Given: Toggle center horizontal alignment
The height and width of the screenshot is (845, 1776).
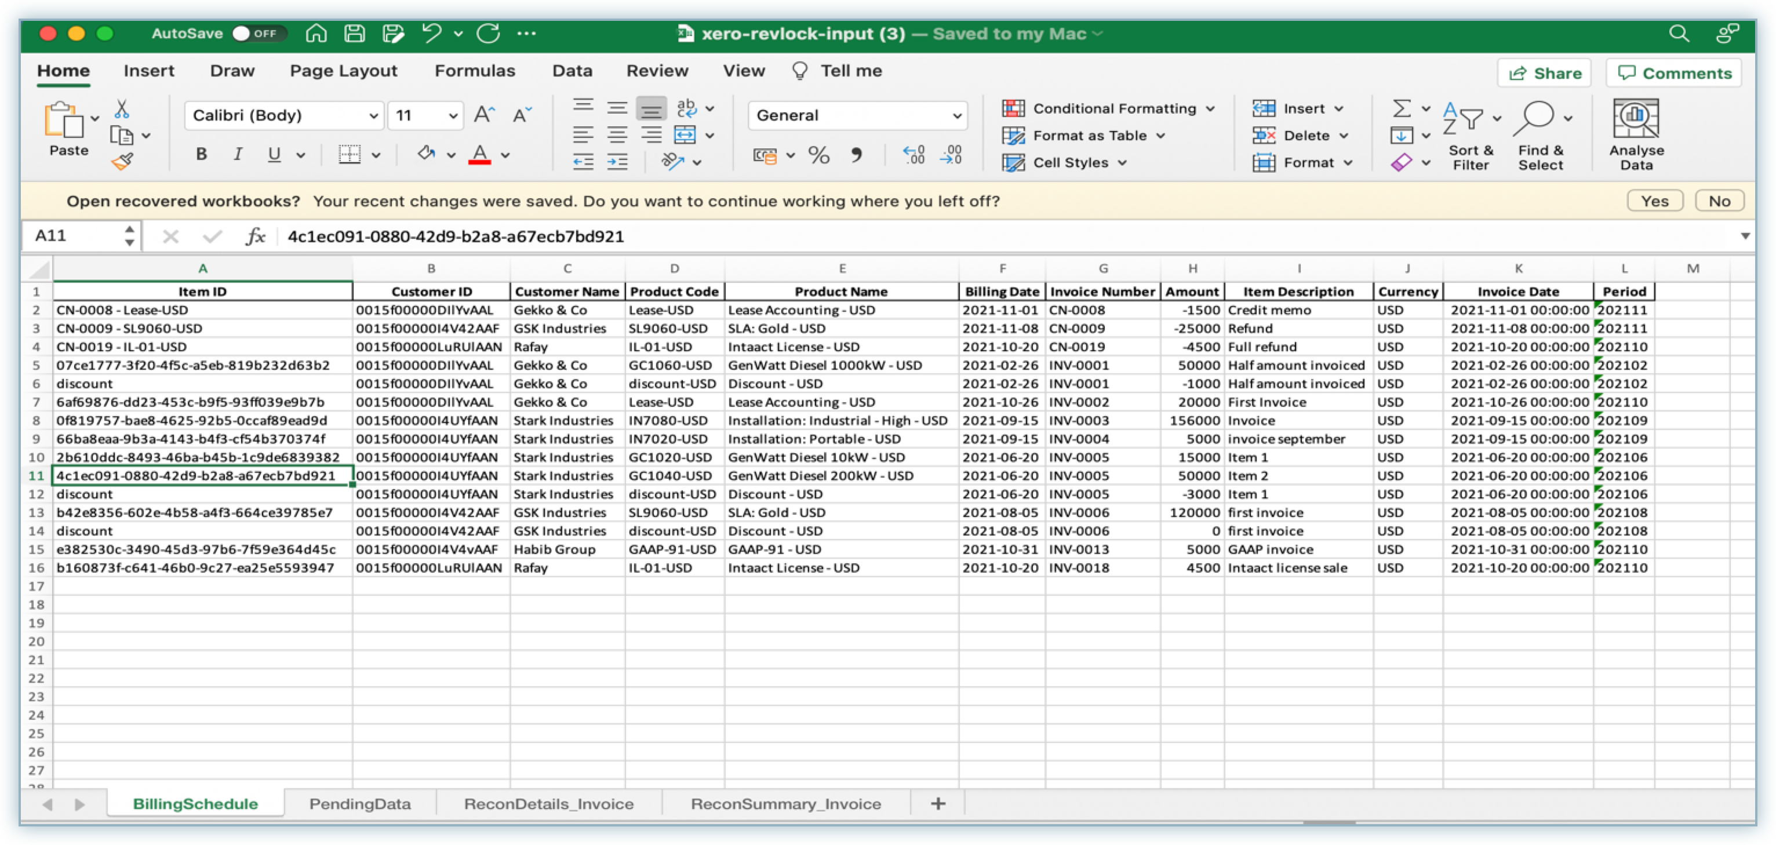Looking at the screenshot, I should click(x=617, y=135).
